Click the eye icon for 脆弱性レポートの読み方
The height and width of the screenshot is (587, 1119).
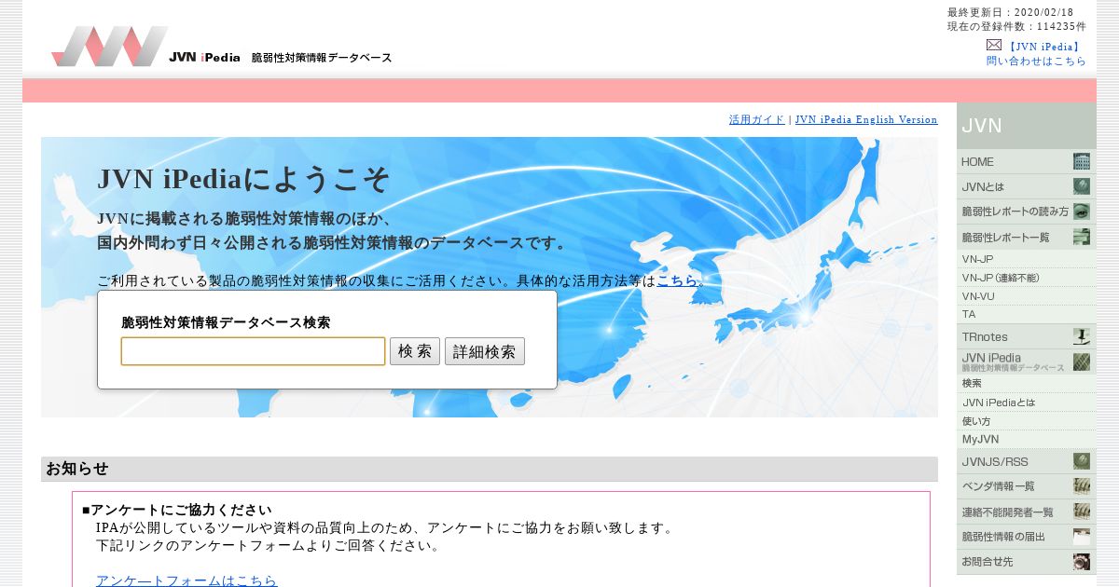pyautogui.click(x=1082, y=212)
